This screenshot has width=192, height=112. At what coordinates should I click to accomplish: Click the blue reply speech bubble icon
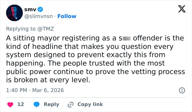(x=36, y=104)
